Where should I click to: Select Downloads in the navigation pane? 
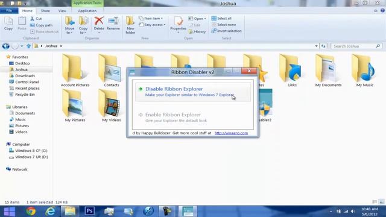(x=25, y=76)
